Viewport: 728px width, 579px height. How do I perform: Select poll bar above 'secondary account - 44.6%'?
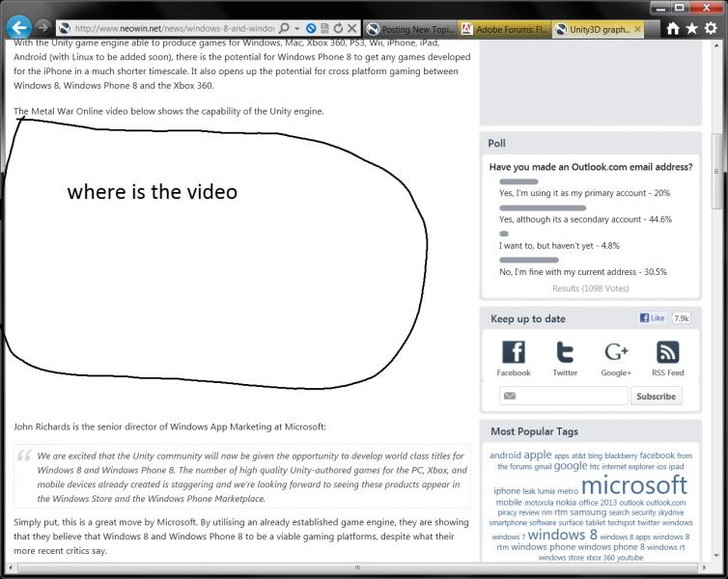coord(543,207)
